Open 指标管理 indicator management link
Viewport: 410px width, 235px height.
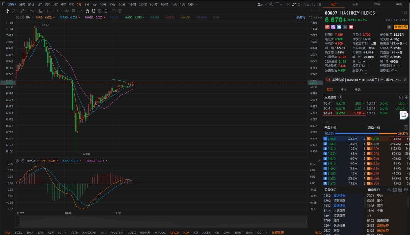[x=278, y=232]
